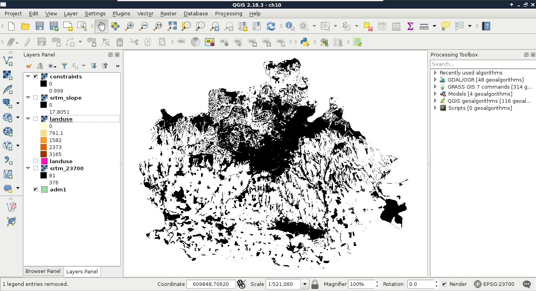The image size is (536, 291).
Task: Open the Scale dropdown list
Action: click(x=305, y=284)
